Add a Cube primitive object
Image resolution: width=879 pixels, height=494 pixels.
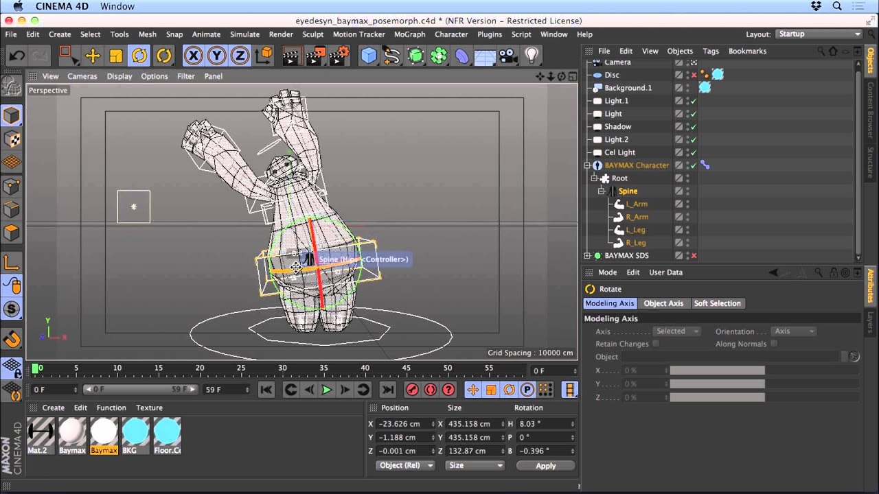point(369,56)
